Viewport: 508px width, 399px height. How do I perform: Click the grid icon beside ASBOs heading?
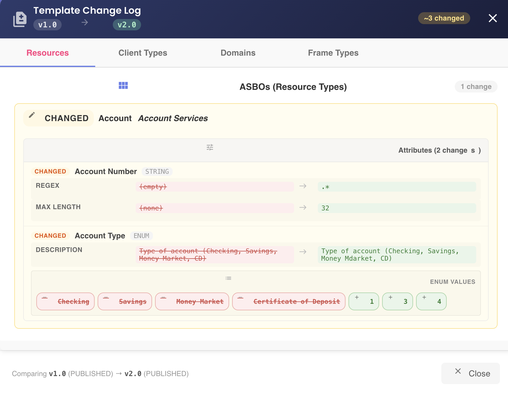click(x=123, y=86)
